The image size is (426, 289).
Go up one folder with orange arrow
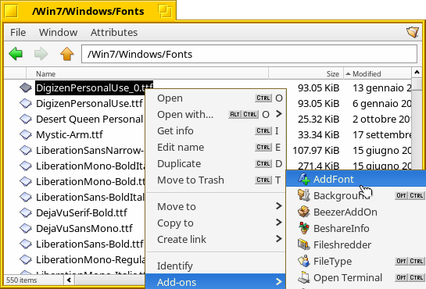(67, 53)
